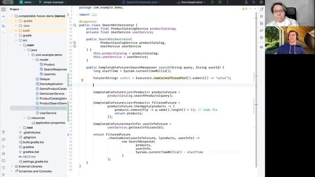Expand the .idea folder

(x=16, y=26)
